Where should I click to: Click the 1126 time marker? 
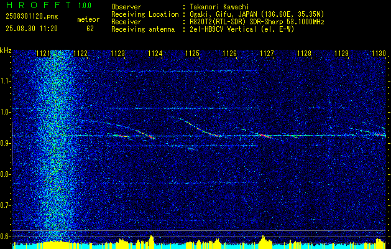[x=229, y=53]
